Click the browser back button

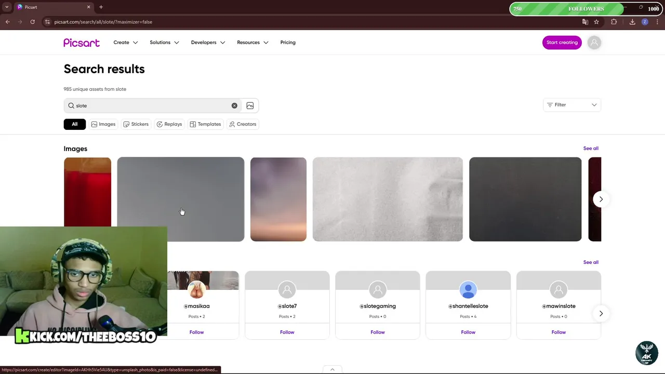pos(8,22)
